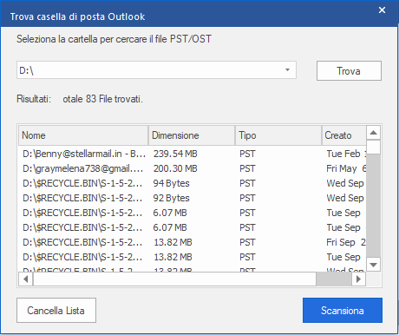Viewport: 399px width, 335px height.
Task: Click the vertical scrollbar thumb
Action: (x=373, y=148)
